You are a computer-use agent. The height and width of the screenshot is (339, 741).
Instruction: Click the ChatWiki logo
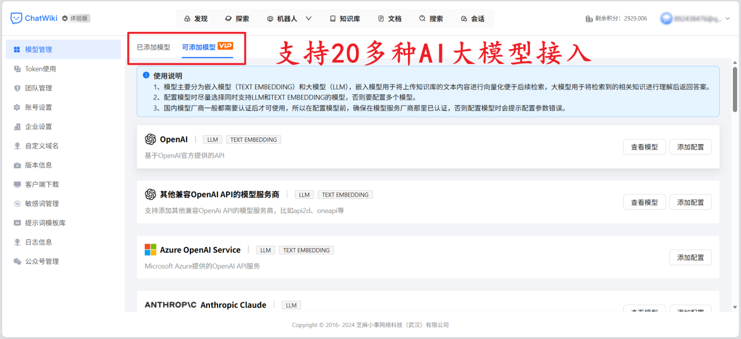click(x=30, y=17)
